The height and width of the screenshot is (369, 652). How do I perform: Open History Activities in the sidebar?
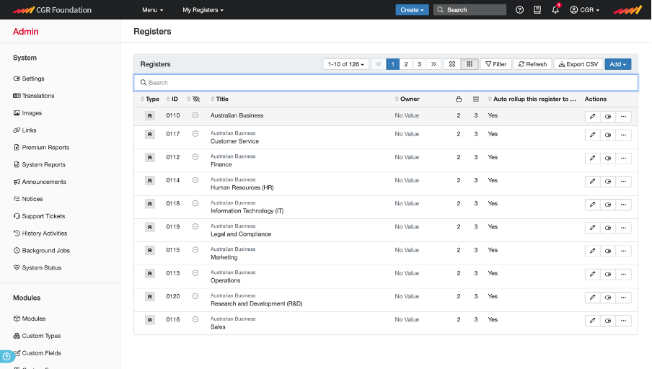pos(40,234)
